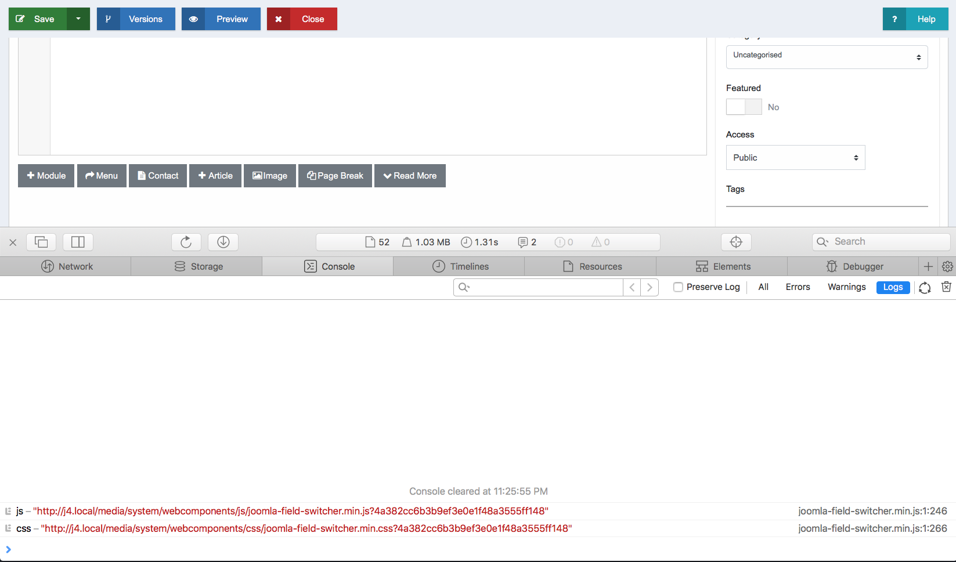Select the css URL log message text
This screenshot has width=956, height=562.
pos(306,528)
